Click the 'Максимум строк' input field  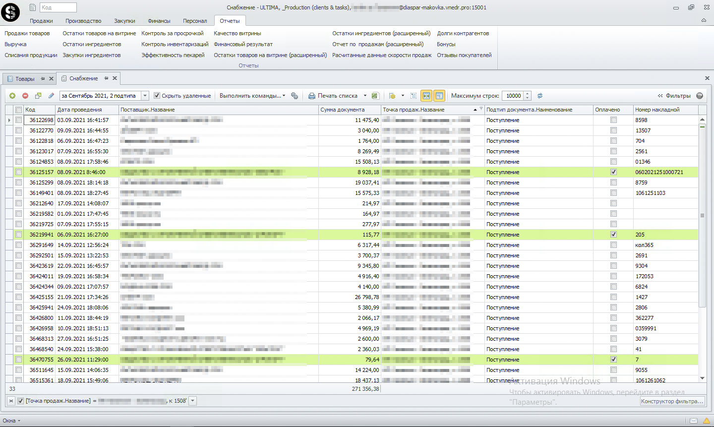pos(513,96)
